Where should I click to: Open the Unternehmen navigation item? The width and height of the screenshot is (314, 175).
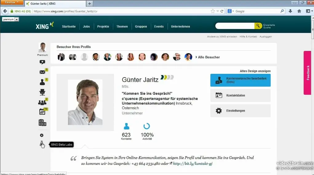click(181, 26)
